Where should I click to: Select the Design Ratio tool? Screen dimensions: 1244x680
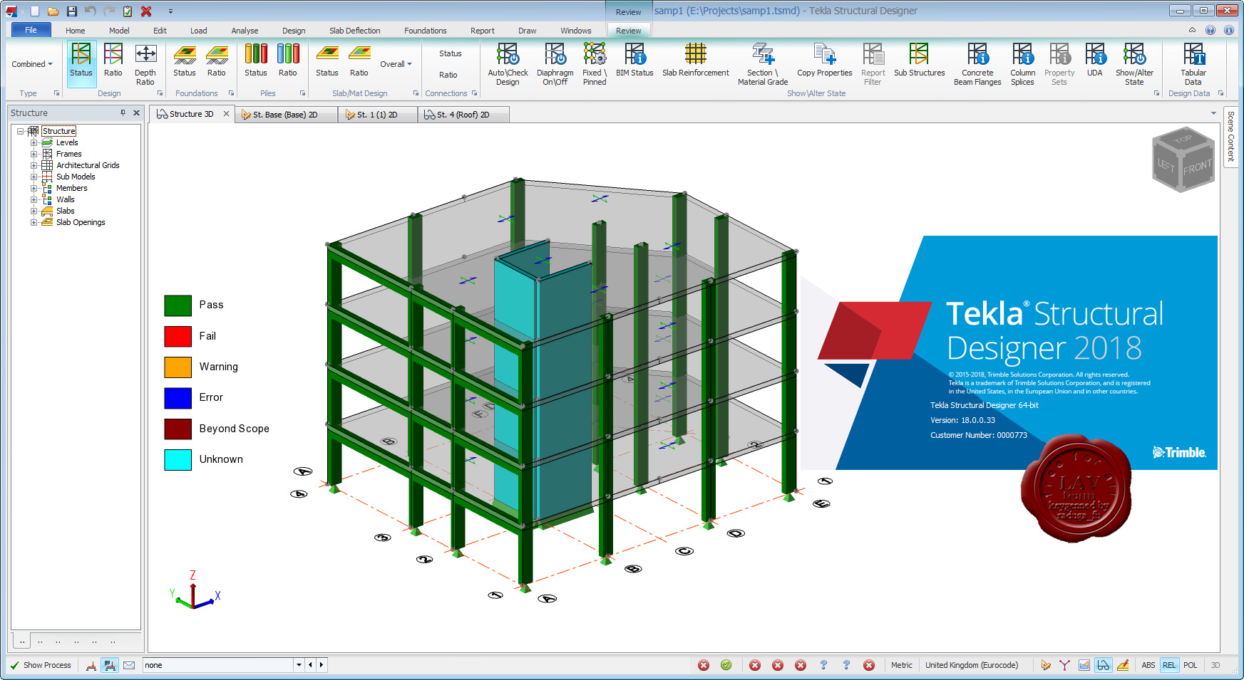(113, 61)
